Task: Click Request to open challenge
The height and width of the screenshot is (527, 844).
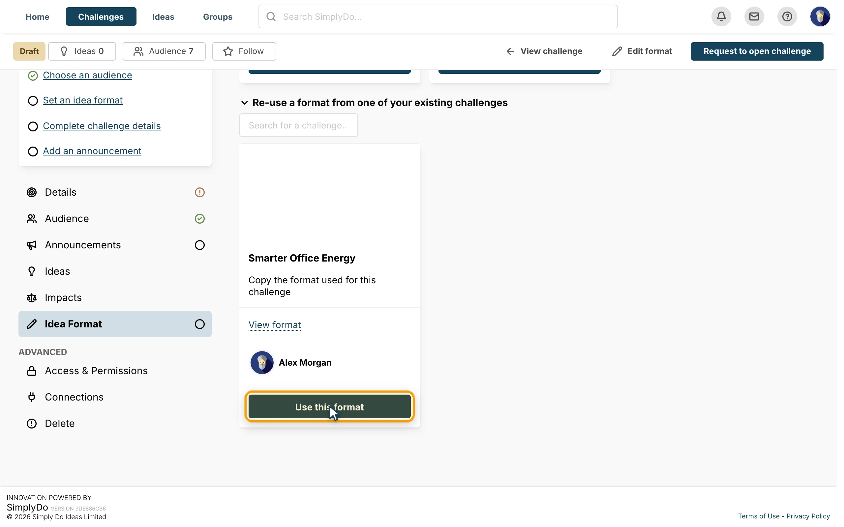Action: 757,51
